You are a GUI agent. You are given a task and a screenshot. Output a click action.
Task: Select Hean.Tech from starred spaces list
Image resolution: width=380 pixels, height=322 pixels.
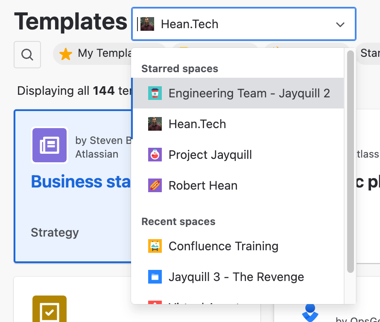point(238,124)
